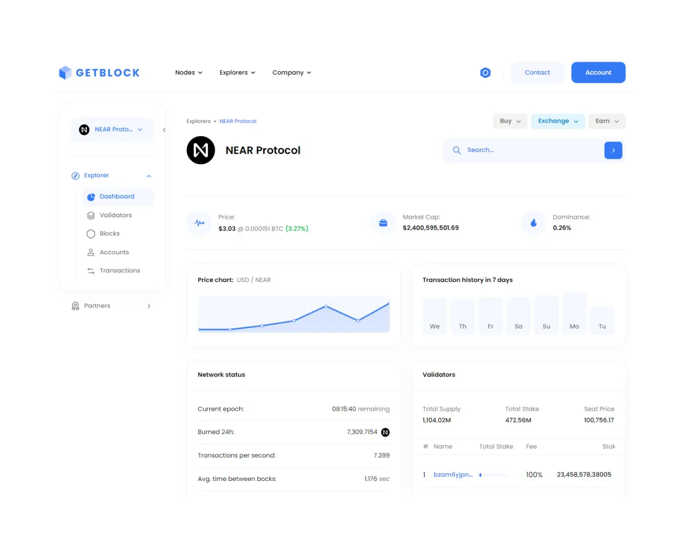The width and height of the screenshot is (688, 549).
Task: Click the Price line-chart icon
Action: [199, 223]
